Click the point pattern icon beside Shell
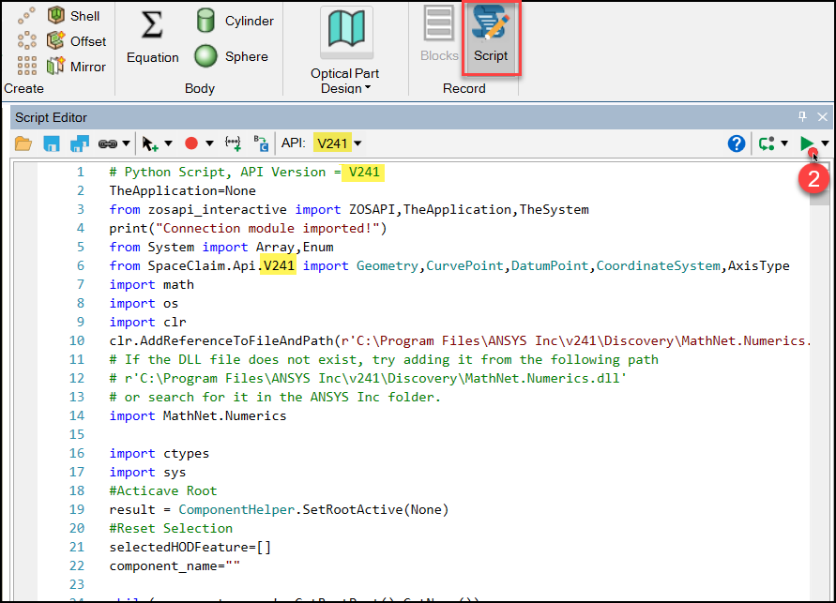The image size is (836, 603). point(26,15)
